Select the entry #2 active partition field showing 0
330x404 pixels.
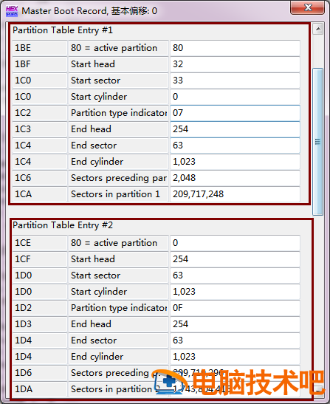click(235, 243)
